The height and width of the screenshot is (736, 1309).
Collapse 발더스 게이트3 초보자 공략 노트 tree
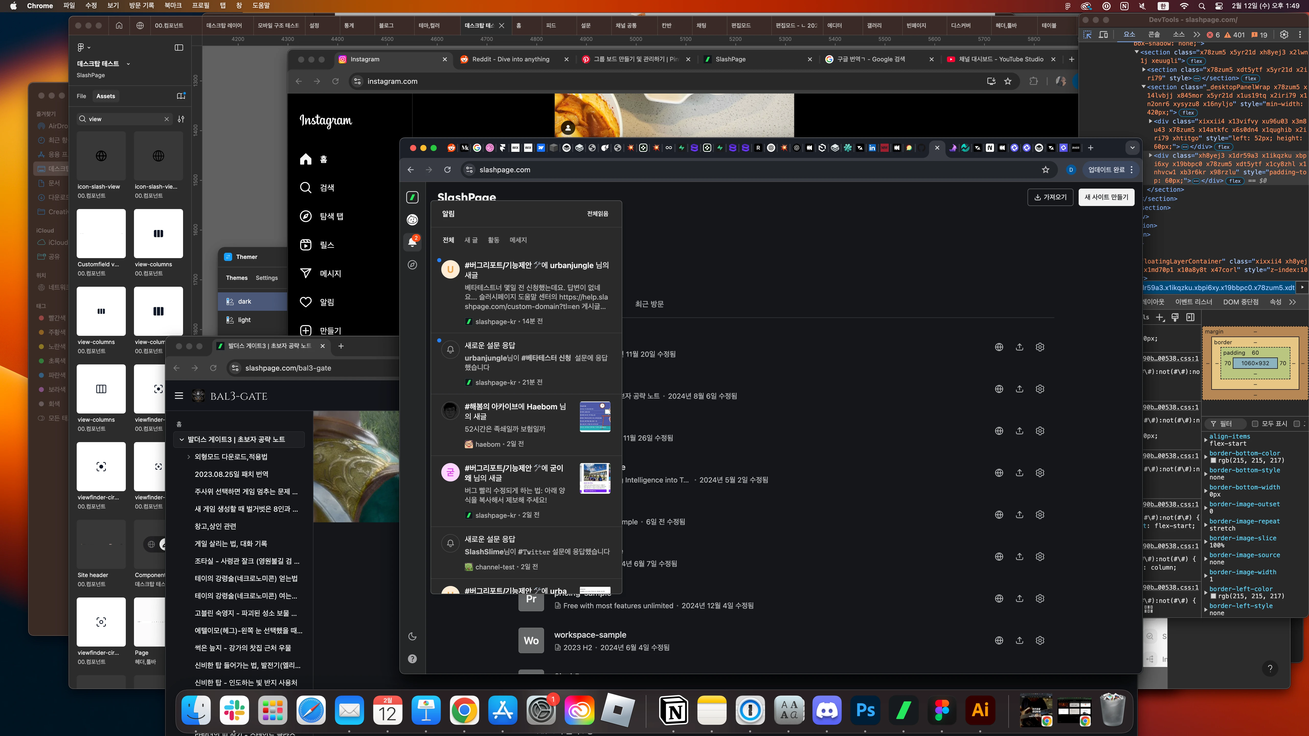tap(182, 439)
